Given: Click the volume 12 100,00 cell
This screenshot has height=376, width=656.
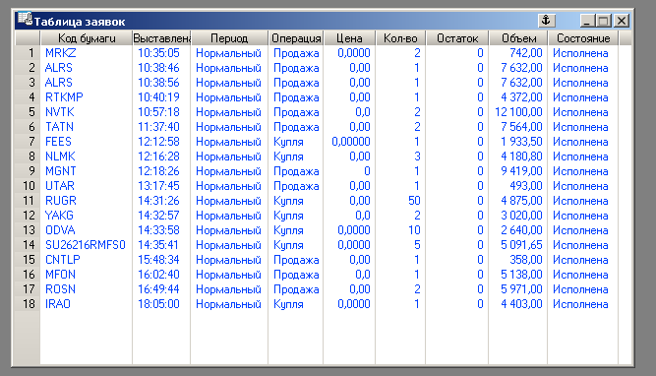Looking at the screenshot, I should [x=518, y=112].
